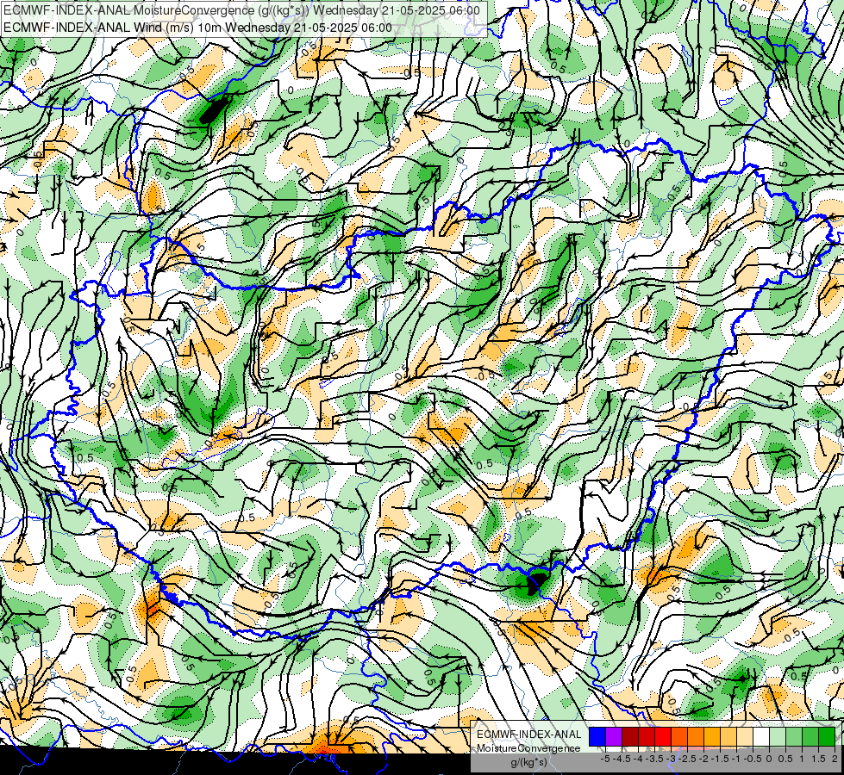
Task: Click the '-2.5' legend scale value
Action: pos(688,759)
